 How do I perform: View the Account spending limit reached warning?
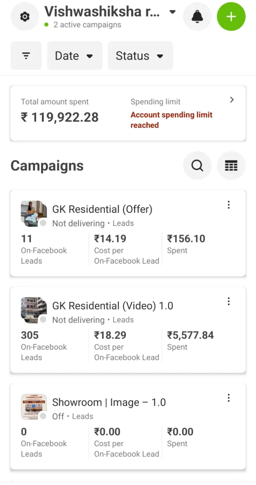point(171,120)
